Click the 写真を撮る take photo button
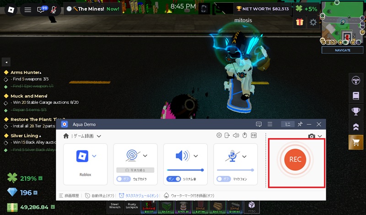This screenshot has height=215, width=366. click(135, 170)
